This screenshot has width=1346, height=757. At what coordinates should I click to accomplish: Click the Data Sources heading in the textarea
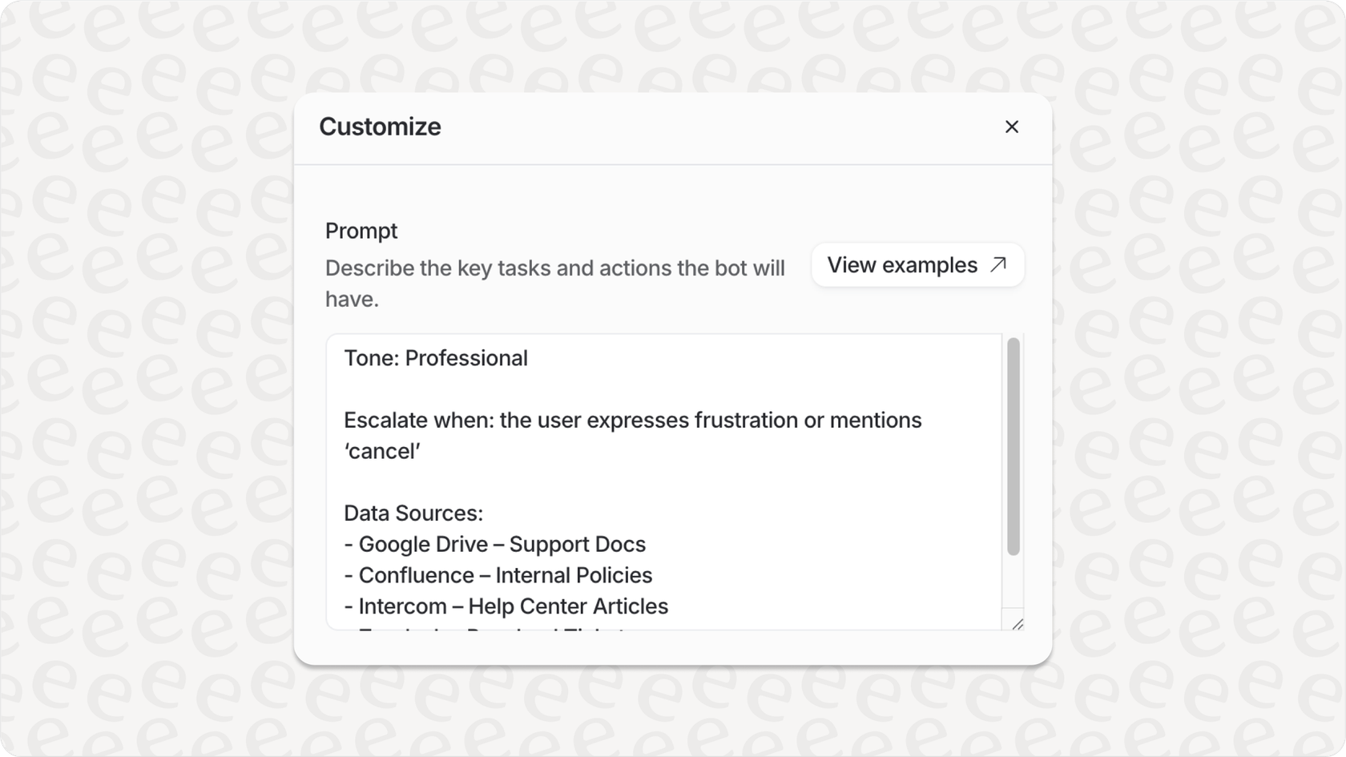coord(413,513)
